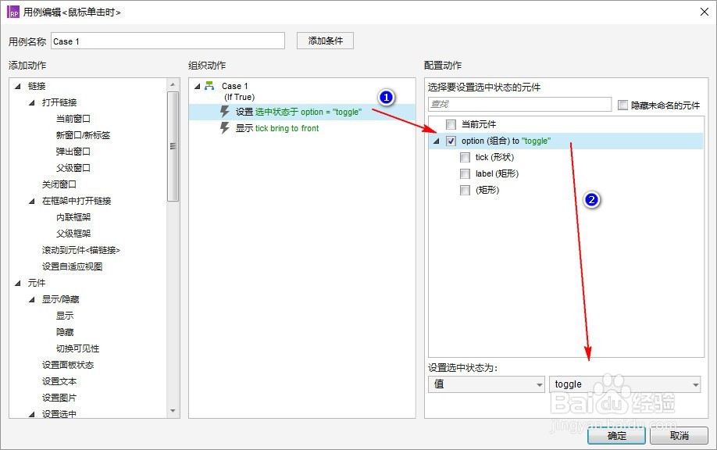Select 显示 tick bring to front row
The image size is (717, 450).
302,128
